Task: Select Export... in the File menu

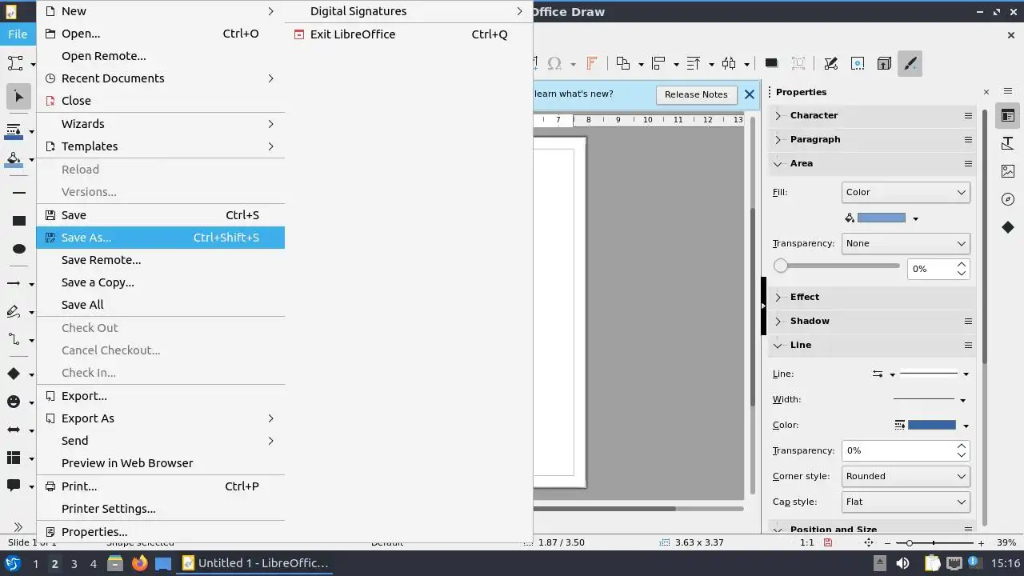Action: click(x=160, y=396)
